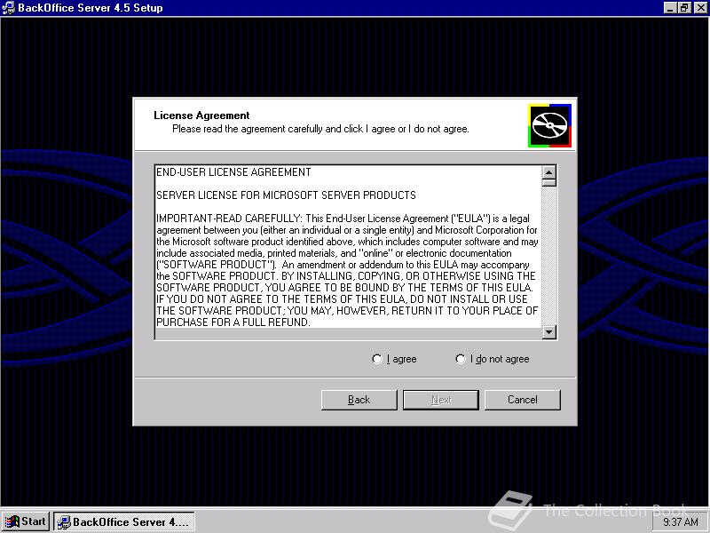Click the scroll down arrow in license text
This screenshot has width=710, height=533.
point(548,332)
